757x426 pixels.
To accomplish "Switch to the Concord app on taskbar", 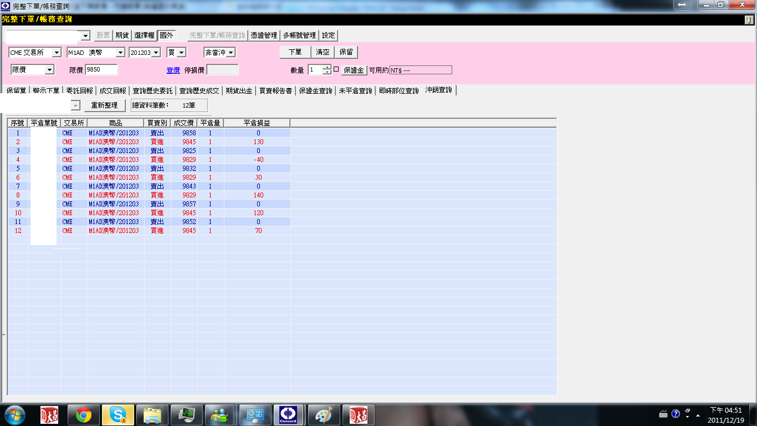I will point(289,414).
